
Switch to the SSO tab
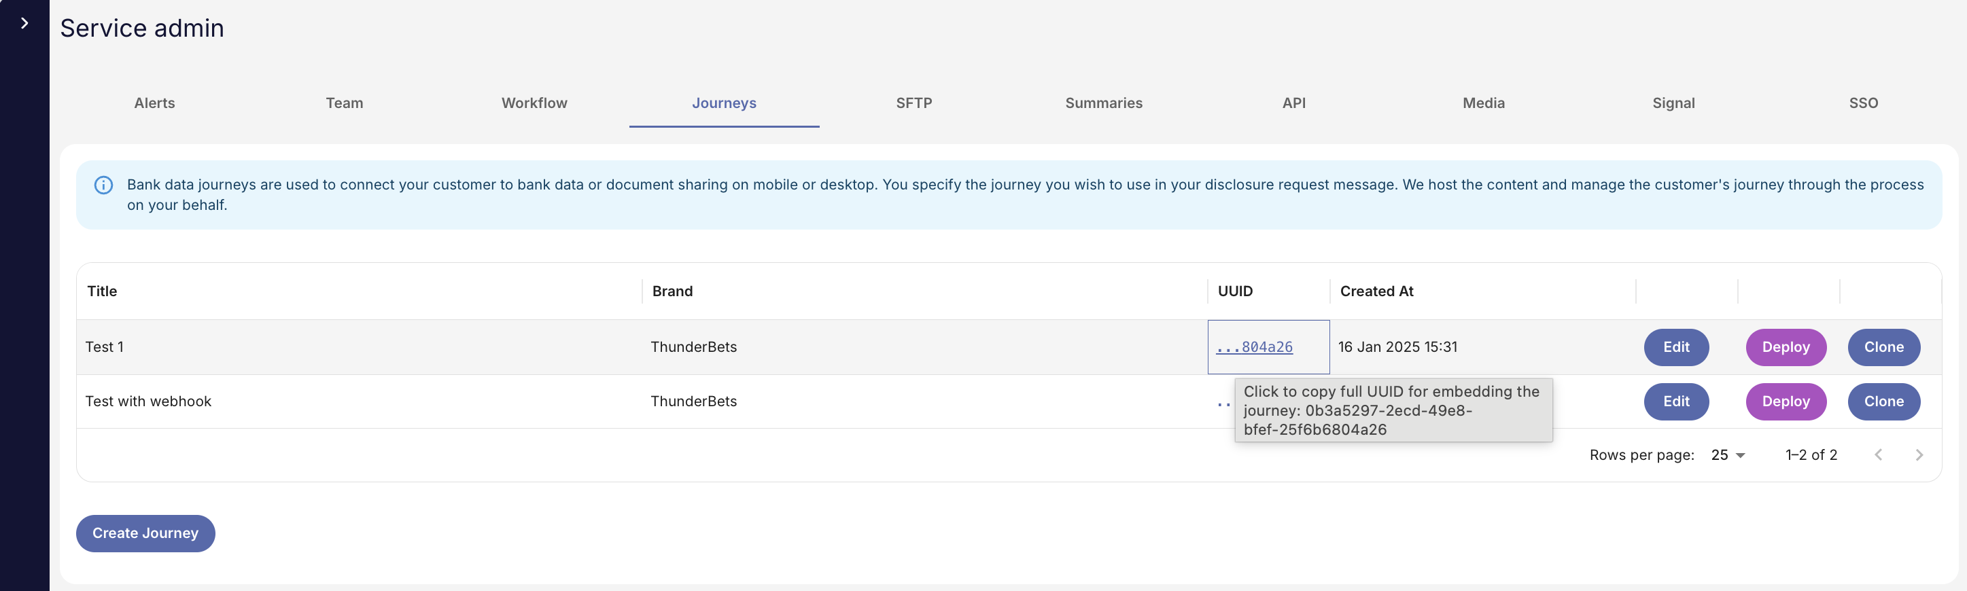tap(1862, 103)
